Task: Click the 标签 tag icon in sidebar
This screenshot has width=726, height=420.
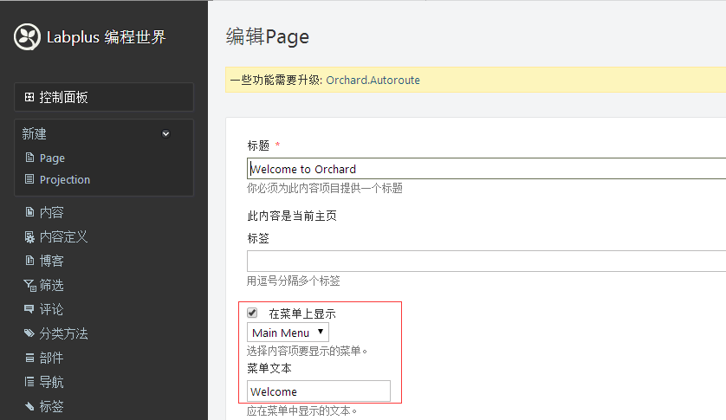Action: 29,406
